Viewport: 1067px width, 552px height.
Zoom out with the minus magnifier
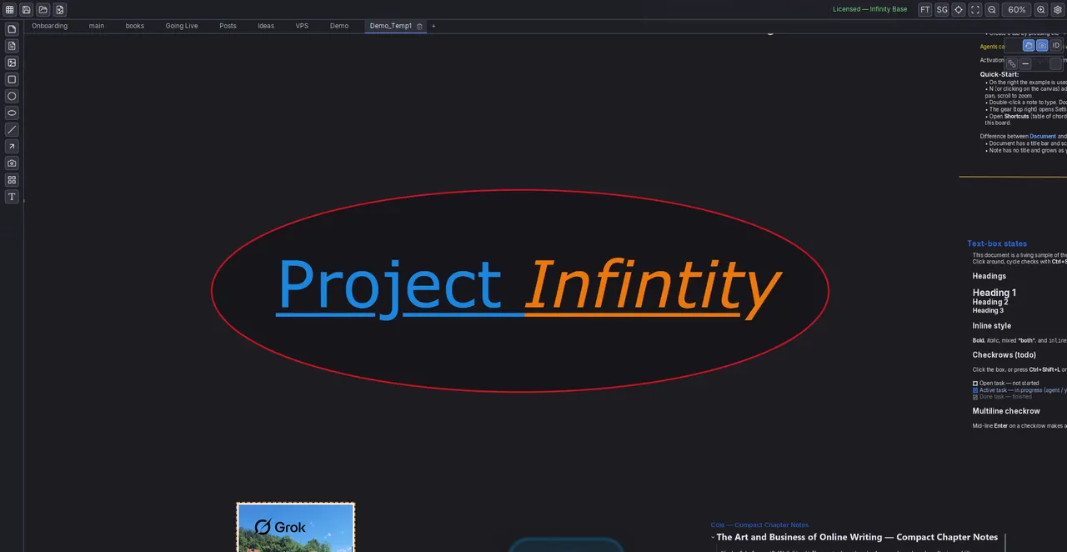pos(992,10)
